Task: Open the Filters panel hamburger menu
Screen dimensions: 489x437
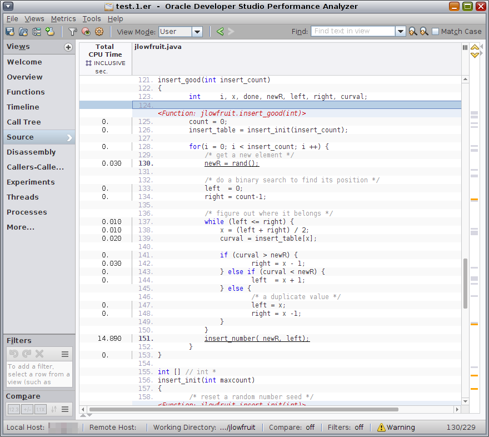Action: click(65, 354)
